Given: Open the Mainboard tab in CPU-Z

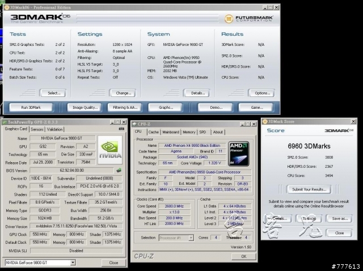Looking at the screenshot, I should pyautogui.click(x=171, y=132).
